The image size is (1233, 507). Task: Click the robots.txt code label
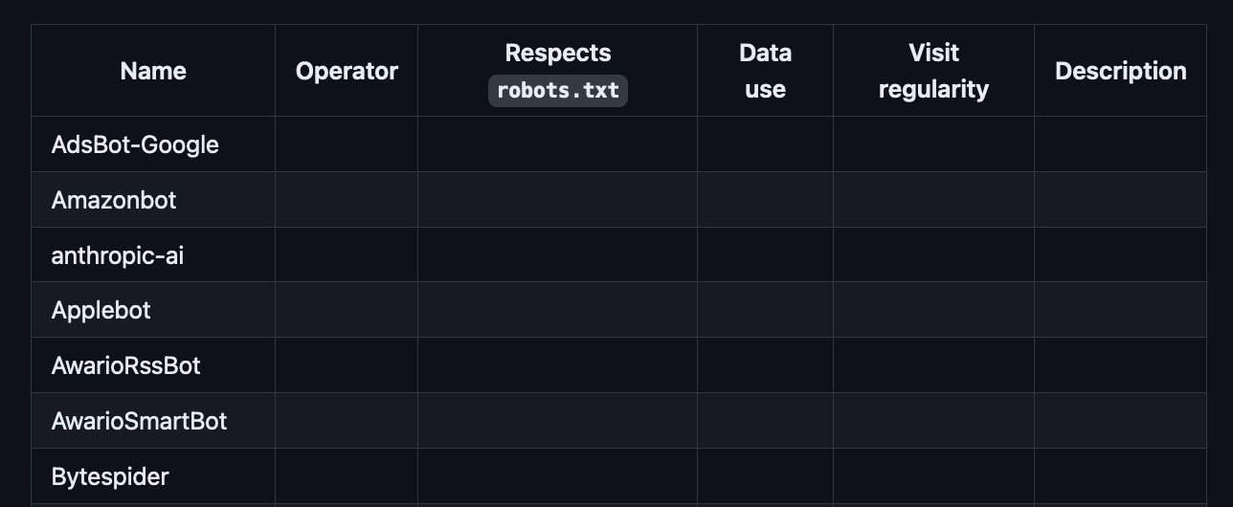point(558,92)
